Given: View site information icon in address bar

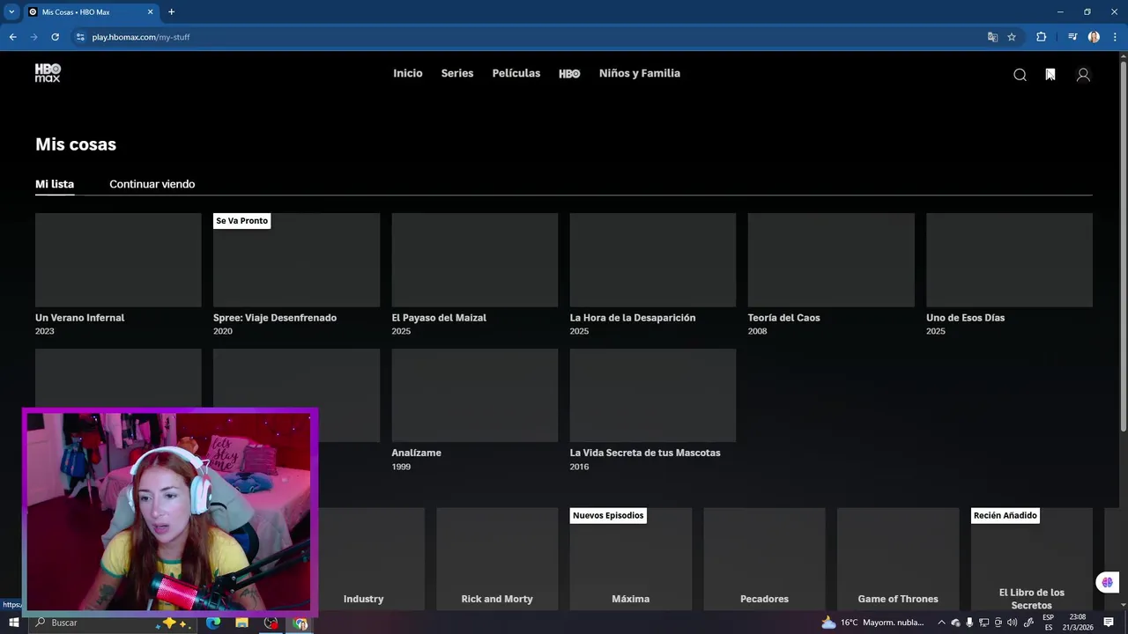Looking at the screenshot, I should (x=80, y=37).
